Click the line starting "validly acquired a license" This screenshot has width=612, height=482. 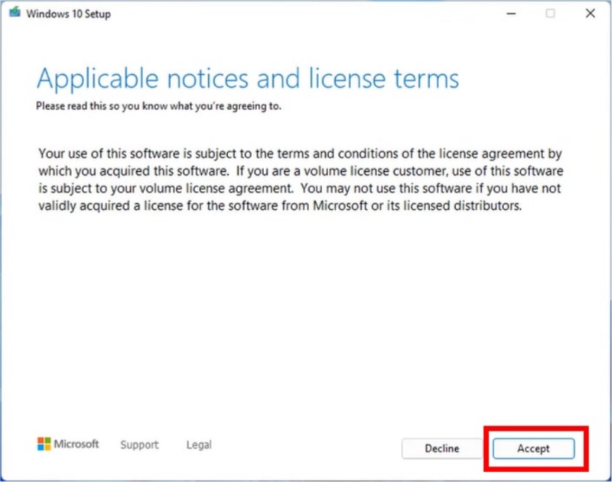click(280, 207)
